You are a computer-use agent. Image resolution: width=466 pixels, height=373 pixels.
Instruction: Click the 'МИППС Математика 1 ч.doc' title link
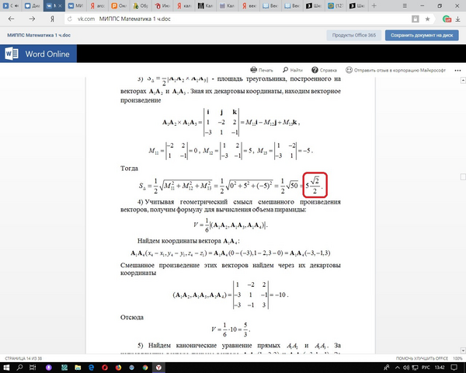pyautogui.click(x=39, y=35)
